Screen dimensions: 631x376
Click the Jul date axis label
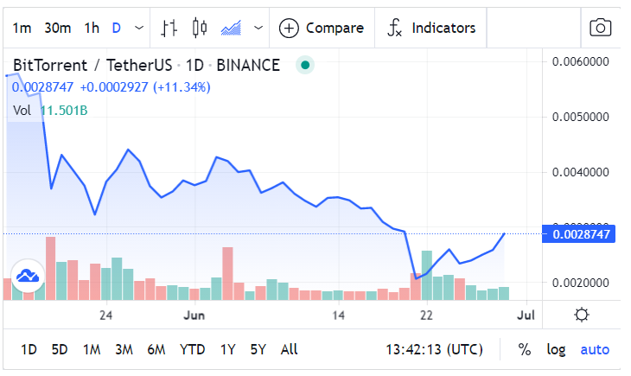point(526,315)
